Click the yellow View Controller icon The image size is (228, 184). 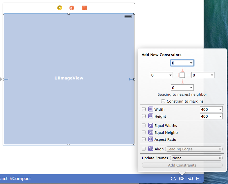click(60, 8)
